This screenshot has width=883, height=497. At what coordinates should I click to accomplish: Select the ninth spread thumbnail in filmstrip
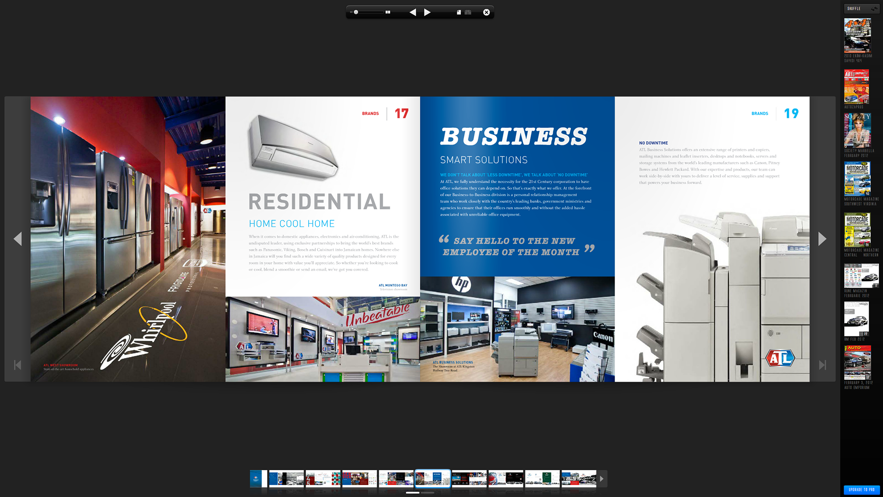tap(543, 479)
